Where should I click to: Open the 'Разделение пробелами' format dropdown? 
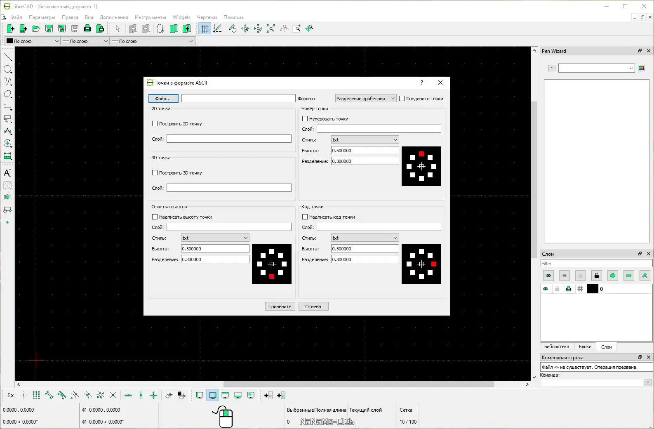click(x=365, y=99)
